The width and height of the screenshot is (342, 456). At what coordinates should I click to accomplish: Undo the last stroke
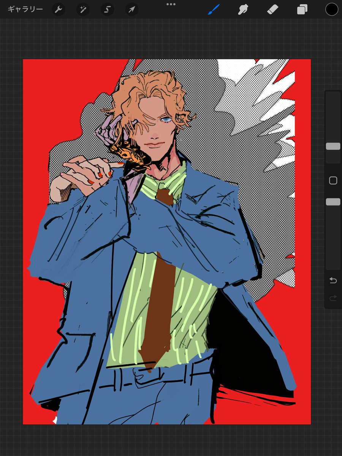click(333, 280)
